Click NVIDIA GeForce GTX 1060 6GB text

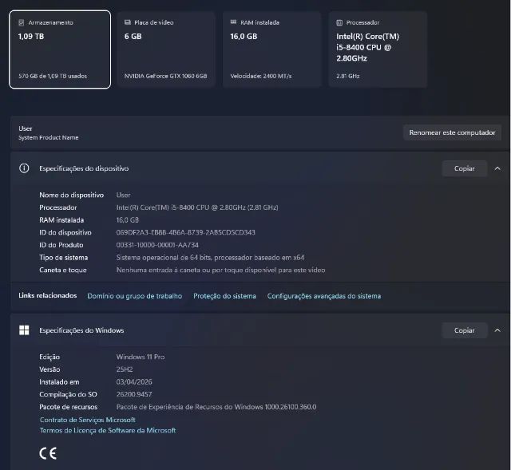tap(165, 76)
